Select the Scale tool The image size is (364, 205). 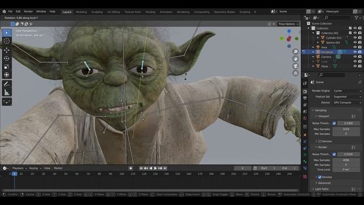coord(6,67)
